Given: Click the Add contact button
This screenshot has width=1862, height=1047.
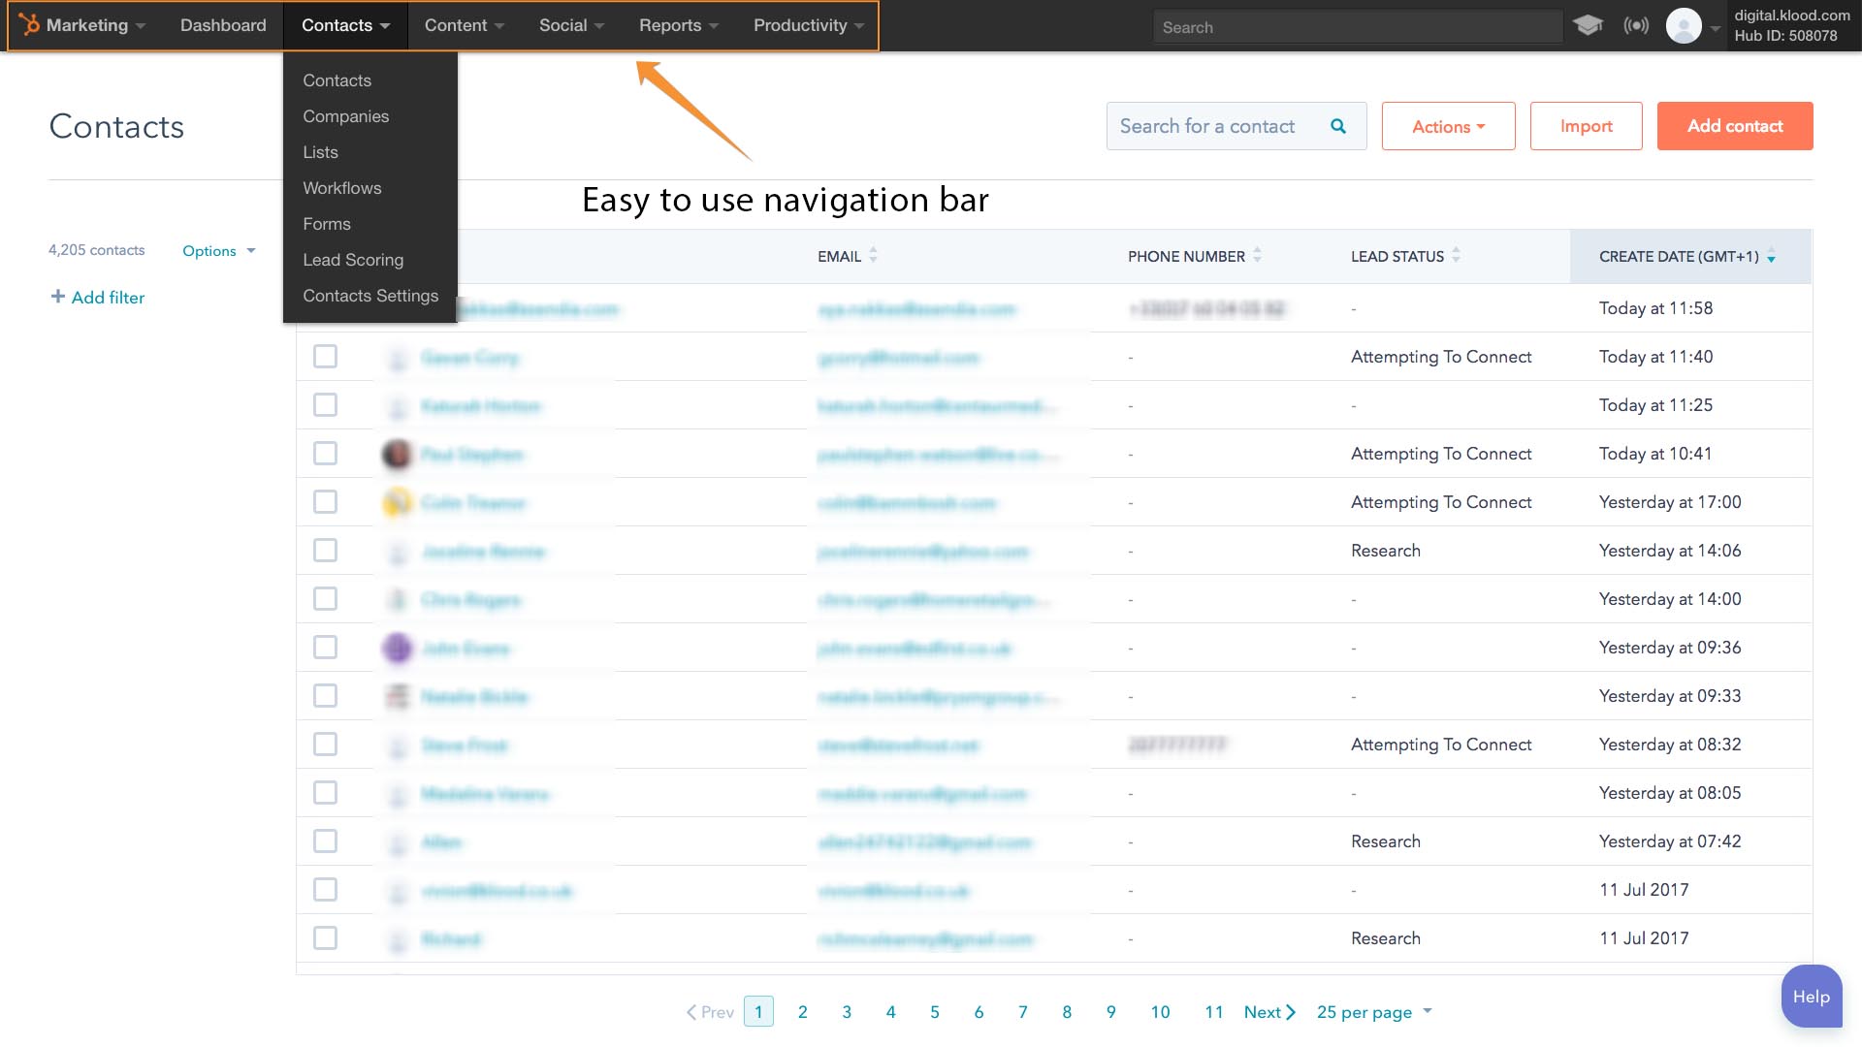Looking at the screenshot, I should (x=1734, y=126).
